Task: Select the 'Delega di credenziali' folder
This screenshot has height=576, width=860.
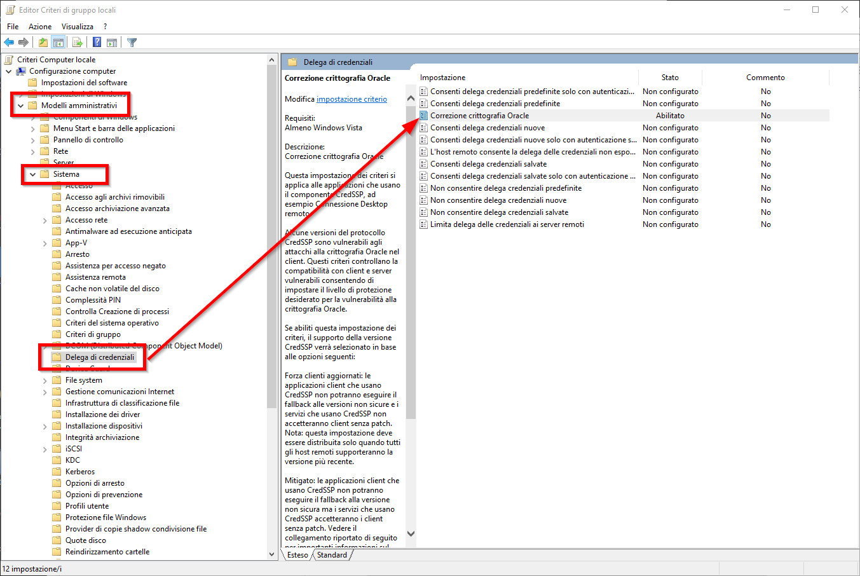Action: pyautogui.click(x=93, y=357)
